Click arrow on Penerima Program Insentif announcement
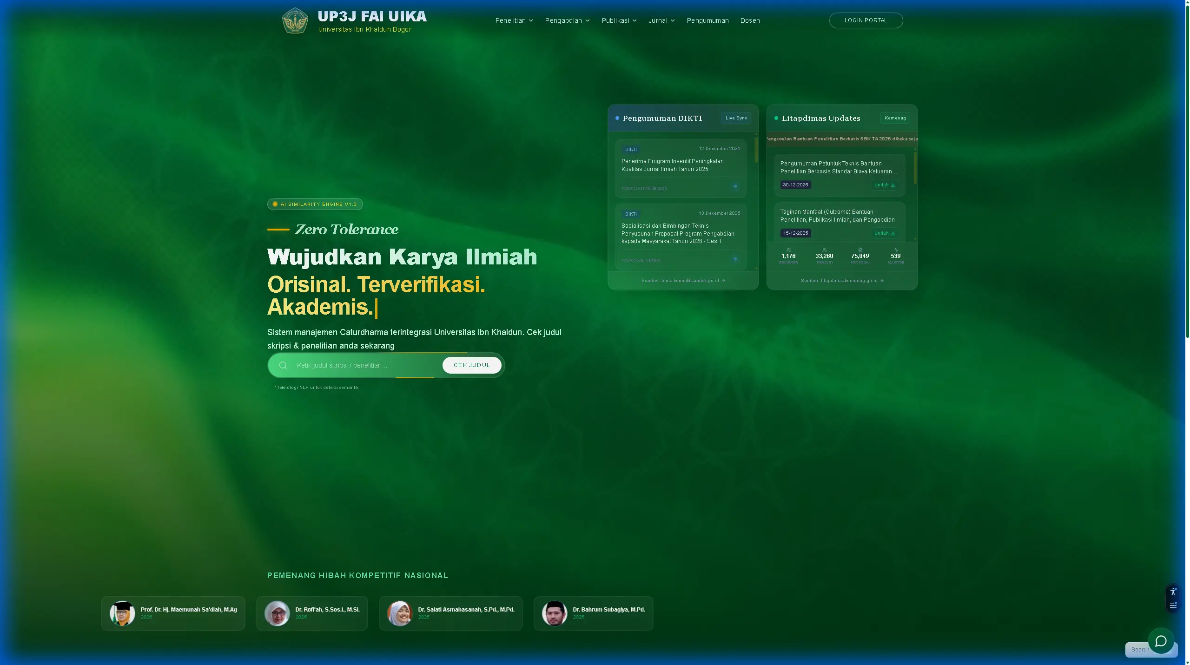This screenshot has height=665, width=1190. (x=734, y=186)
